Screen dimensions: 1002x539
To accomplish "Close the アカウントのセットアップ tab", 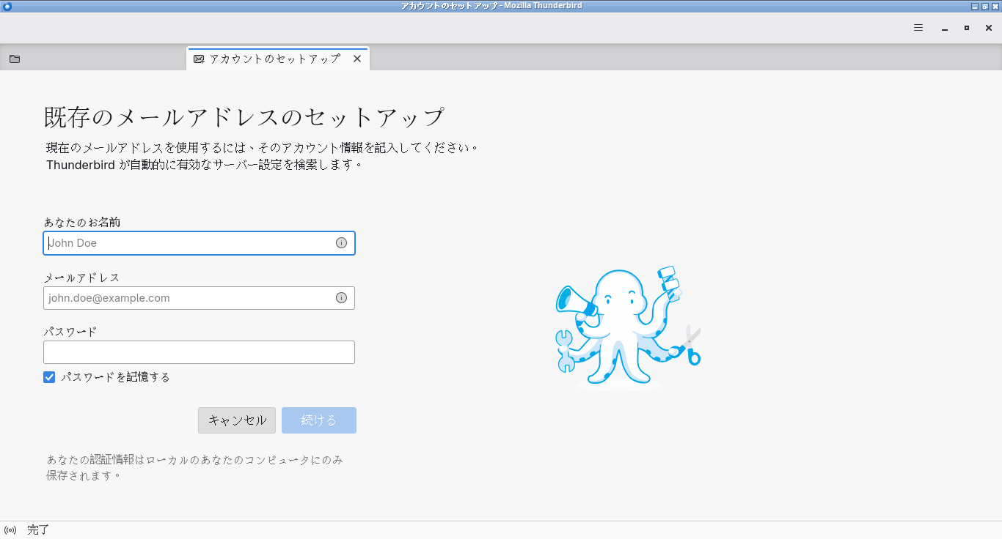I will pos(357,59).
